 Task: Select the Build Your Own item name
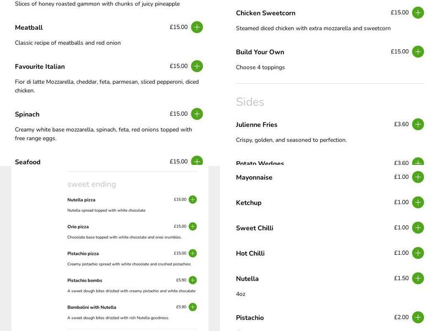click(260, 52)
